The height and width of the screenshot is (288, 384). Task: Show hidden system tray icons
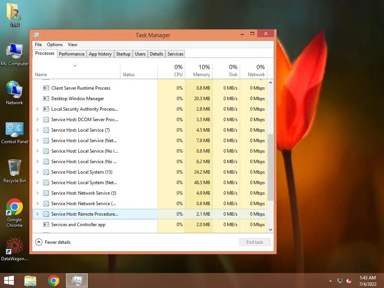[x=330, y=281]
